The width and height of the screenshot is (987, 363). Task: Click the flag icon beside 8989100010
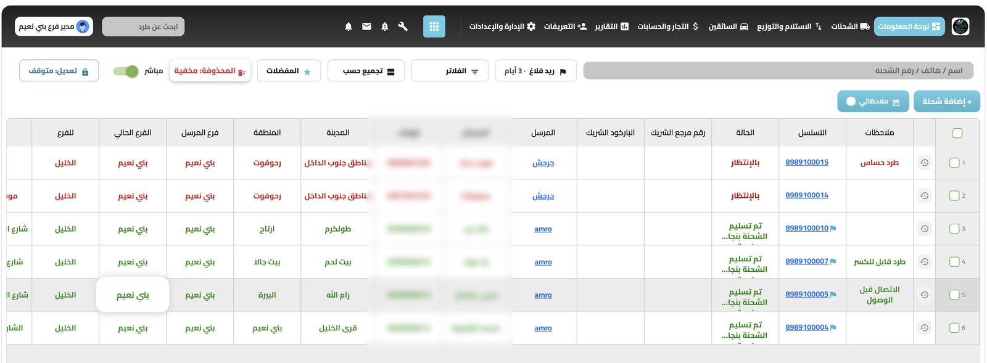coord(833,229)
